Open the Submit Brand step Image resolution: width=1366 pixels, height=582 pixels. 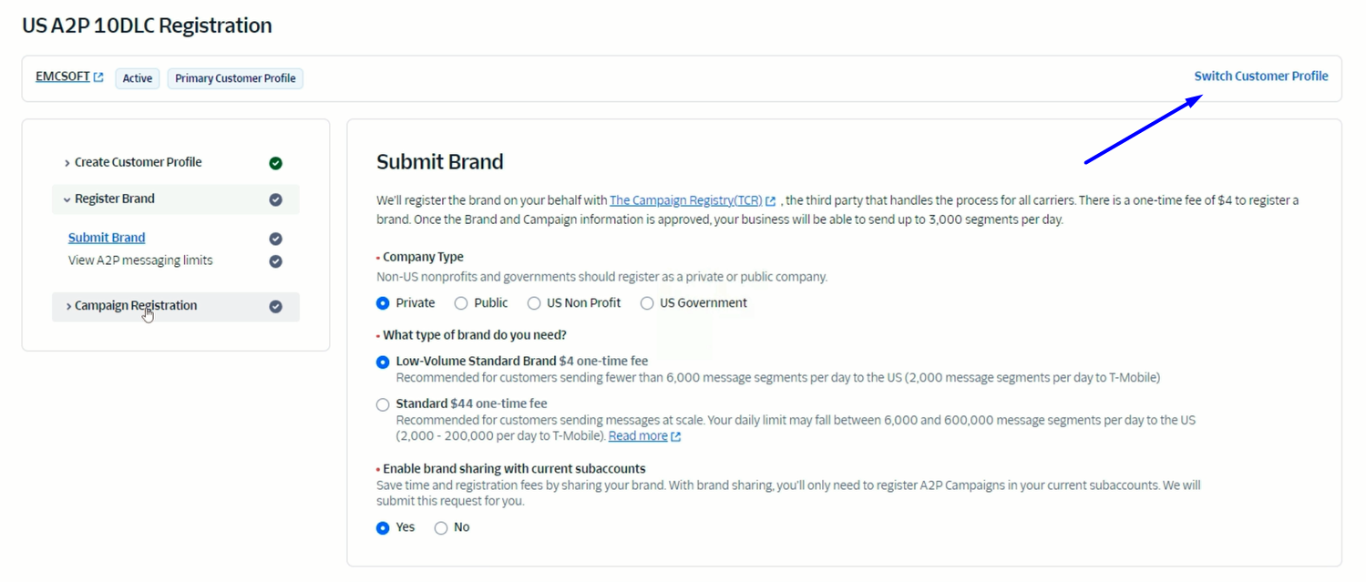click(x=107, y=238)
